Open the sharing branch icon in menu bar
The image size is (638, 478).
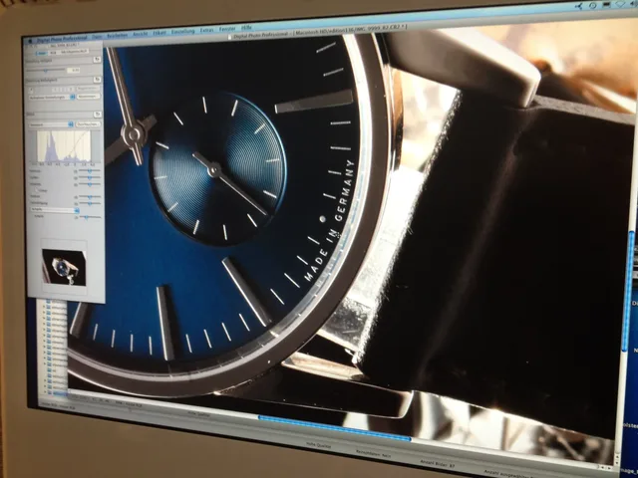pos(578,6)
